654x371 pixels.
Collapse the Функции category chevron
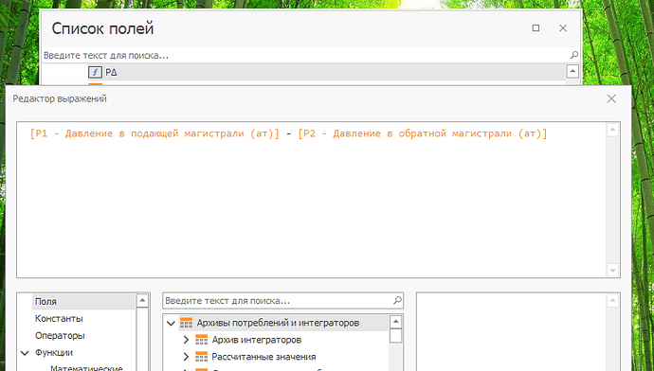click(x=25, y=353)
